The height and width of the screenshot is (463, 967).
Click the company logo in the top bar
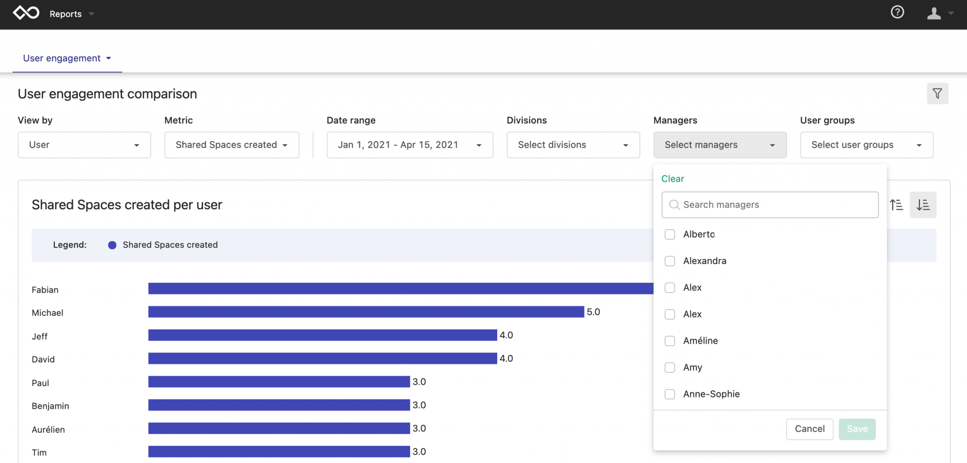[26, 12]
